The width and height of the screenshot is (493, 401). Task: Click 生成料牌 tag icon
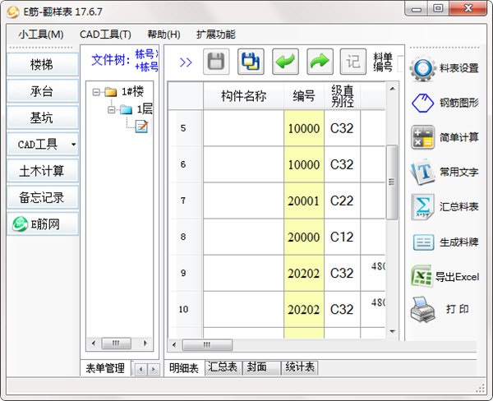423,242
